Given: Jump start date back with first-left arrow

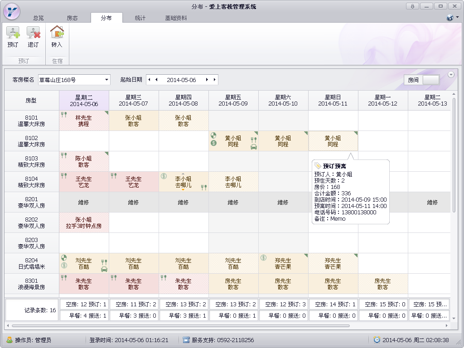Looking at the screenshot, I should 149,80.
